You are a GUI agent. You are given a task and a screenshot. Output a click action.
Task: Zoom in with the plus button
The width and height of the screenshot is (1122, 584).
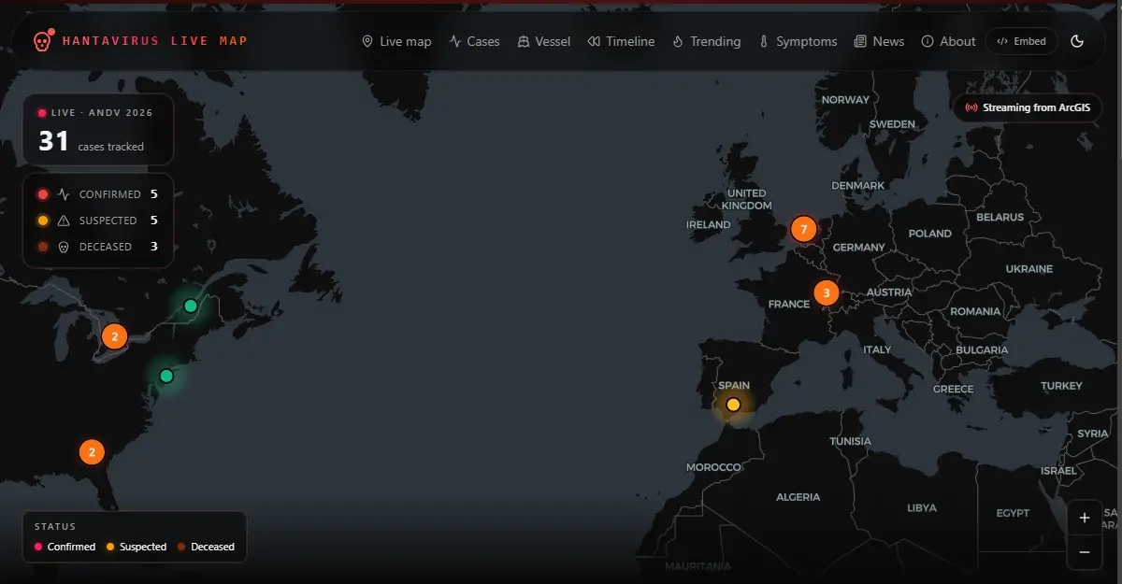pyautogui.click(x=1085, y=518)
